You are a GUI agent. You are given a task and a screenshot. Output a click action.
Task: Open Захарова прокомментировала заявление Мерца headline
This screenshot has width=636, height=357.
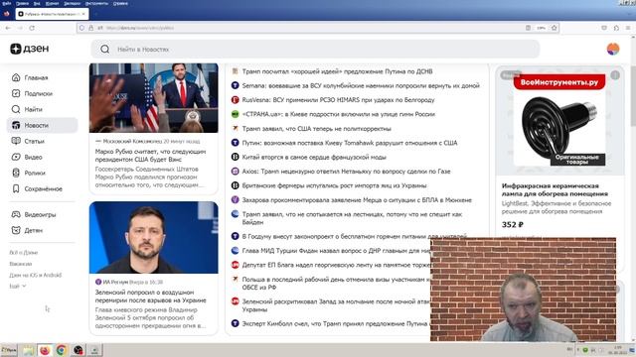pyautogui.click(x=357, y=200)
